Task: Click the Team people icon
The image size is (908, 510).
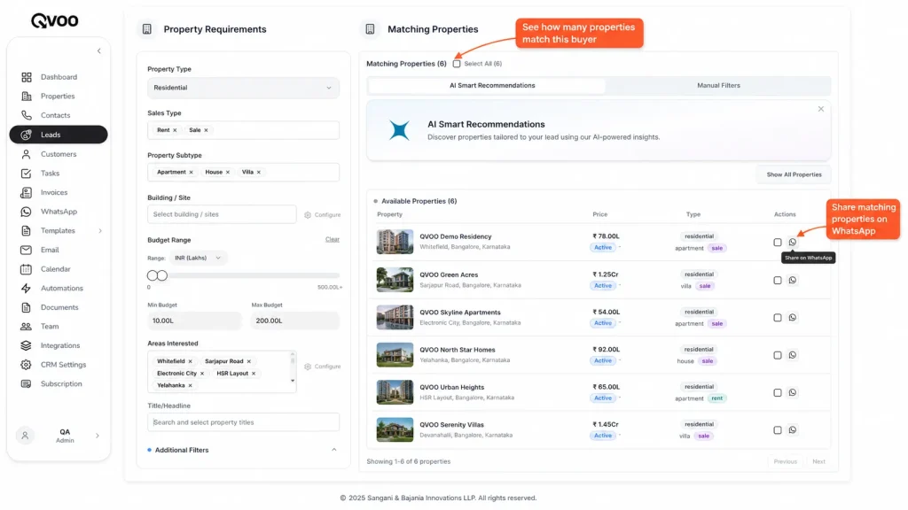Action: click(26, 326)
